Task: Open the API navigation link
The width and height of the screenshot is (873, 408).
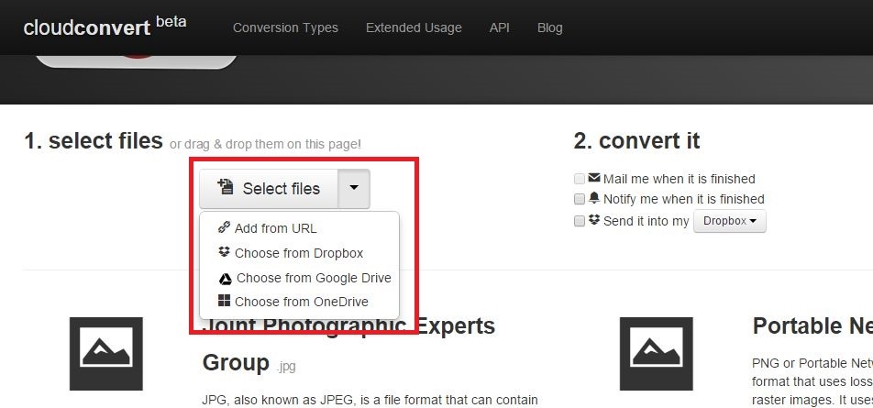Action: [500, 28]
